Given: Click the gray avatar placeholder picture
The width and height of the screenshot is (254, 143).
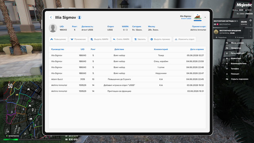Looking at the screenshot, I should pyautogui.click(x=53, y=28).
